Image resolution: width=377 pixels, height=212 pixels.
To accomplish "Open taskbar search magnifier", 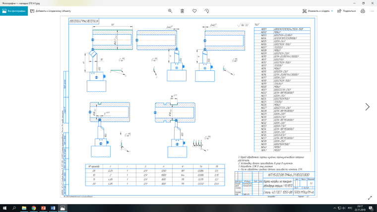I will [14, 208].
